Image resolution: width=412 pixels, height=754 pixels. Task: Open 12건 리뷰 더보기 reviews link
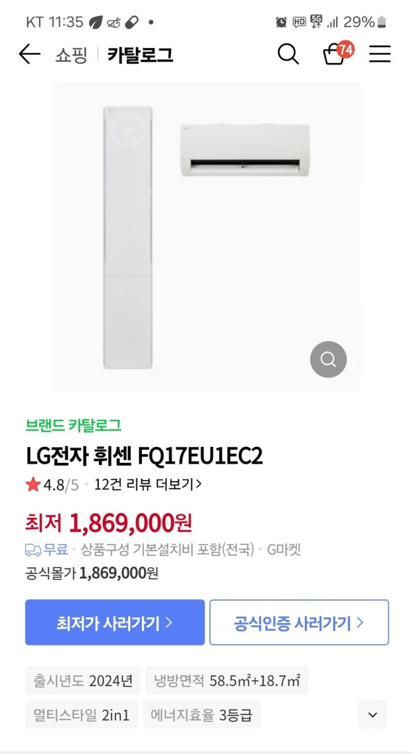pos(147,485)
